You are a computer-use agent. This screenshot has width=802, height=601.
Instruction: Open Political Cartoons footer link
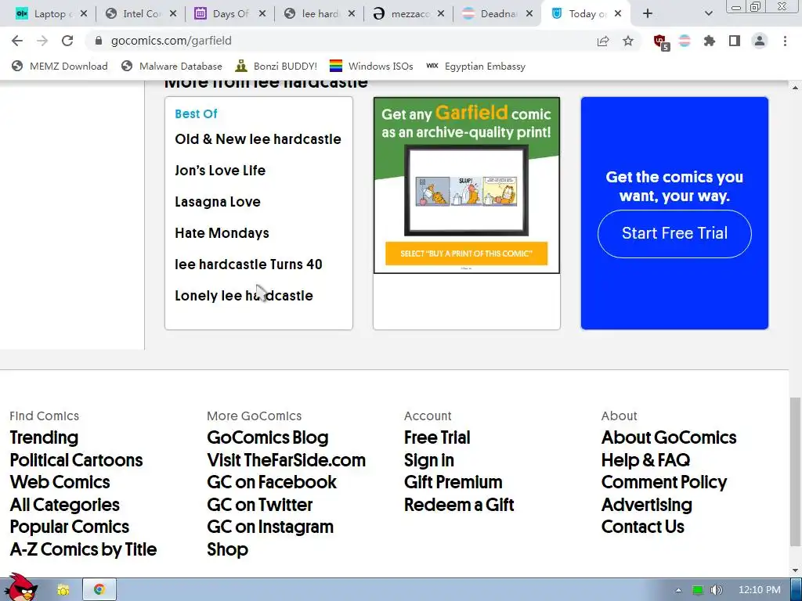76,460
